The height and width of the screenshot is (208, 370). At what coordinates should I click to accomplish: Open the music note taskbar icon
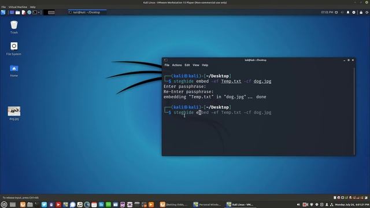coord(80,205)
